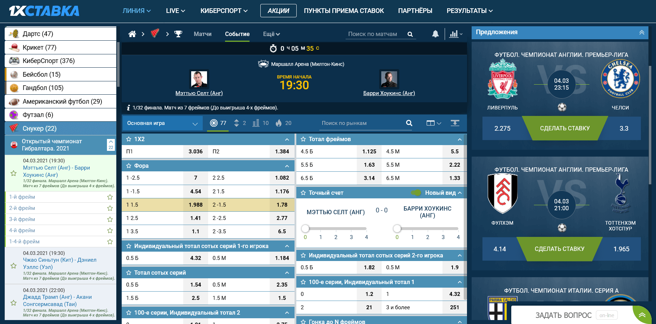Screen dimensions: 656x324
Task: Click the АКЦИИ button
Action: (x=278, y=11)
